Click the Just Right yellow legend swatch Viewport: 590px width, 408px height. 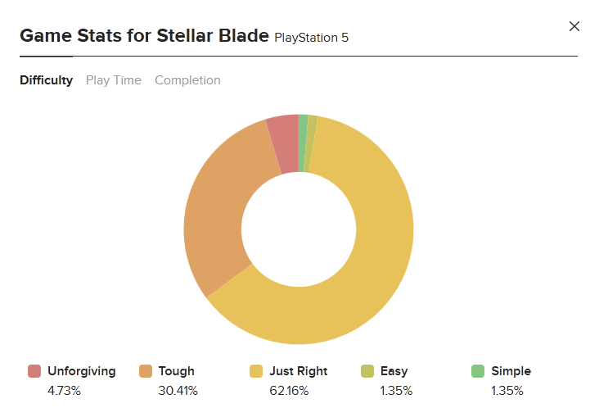256,371
